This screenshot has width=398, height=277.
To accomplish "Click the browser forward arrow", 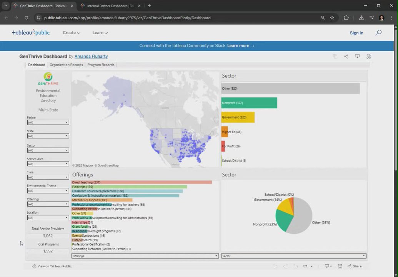I will [16, 18].
